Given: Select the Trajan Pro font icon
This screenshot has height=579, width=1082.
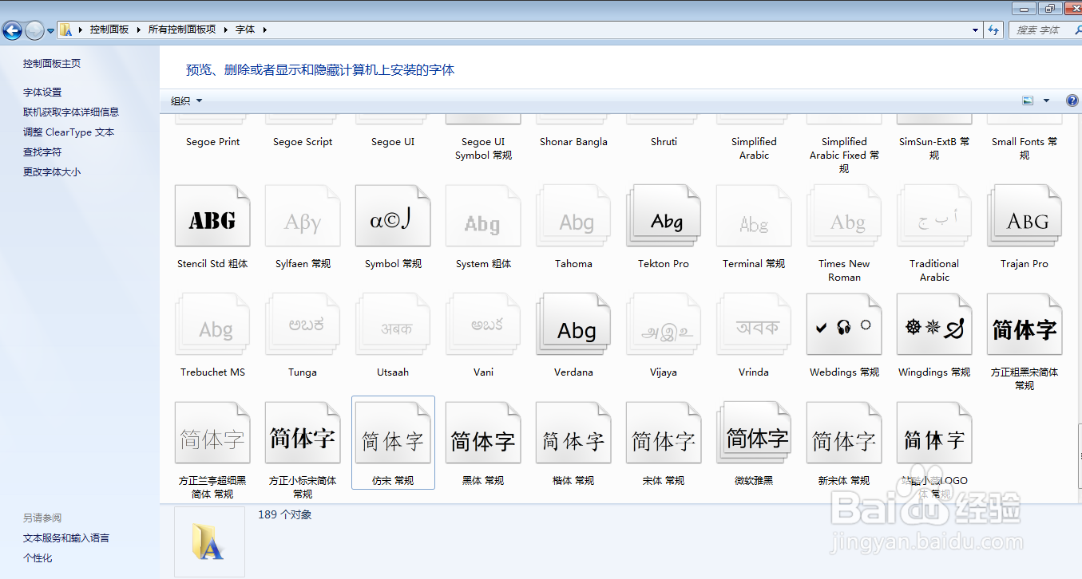Looking at the screenshot, I should pyautogui.click(x=1025, y=216).
